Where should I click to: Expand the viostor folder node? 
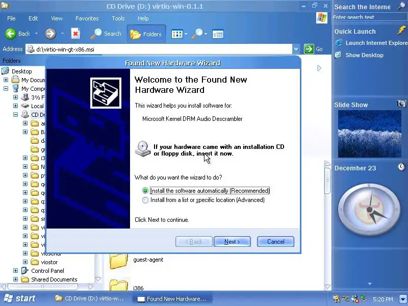click(x=25, y=262)
